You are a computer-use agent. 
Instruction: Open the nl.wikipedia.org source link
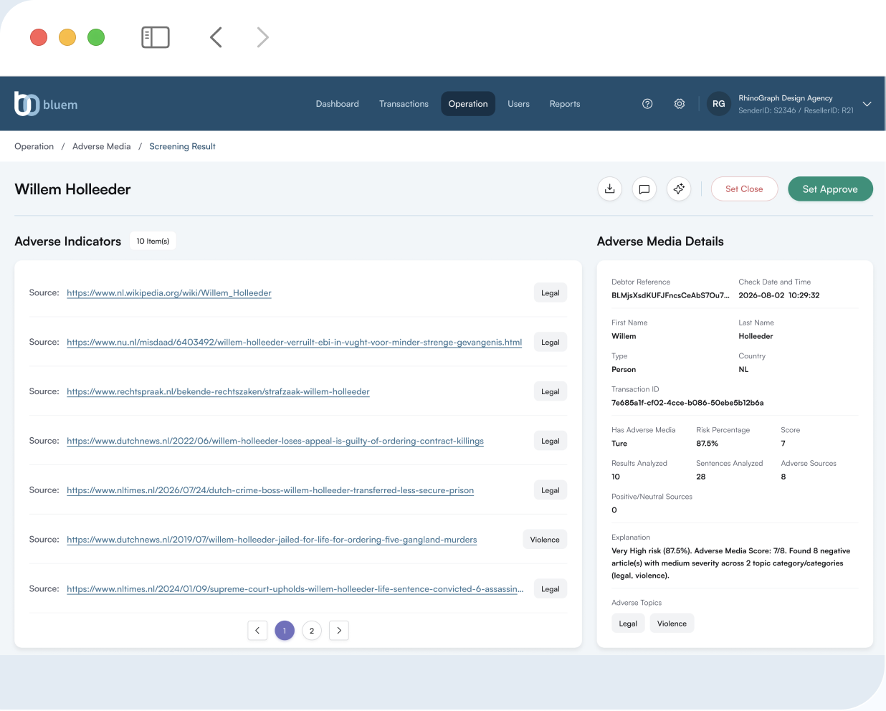169,293
